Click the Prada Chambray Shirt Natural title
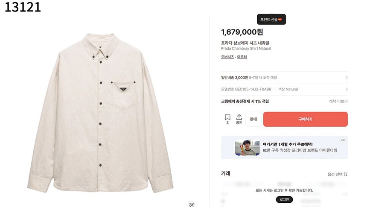The height and width of the screenshot is (207, 367). (246, 49)
